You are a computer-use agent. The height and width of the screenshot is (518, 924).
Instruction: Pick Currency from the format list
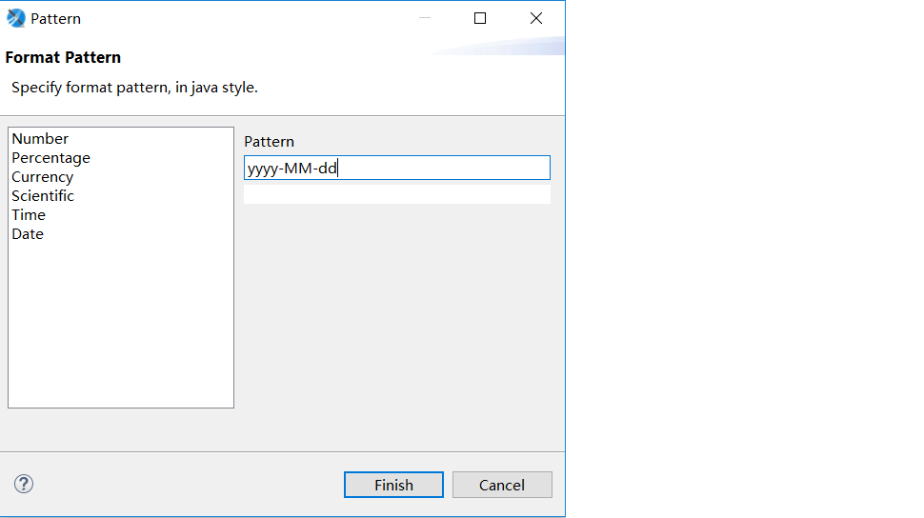pyautogui.click(x=42, y=177)
